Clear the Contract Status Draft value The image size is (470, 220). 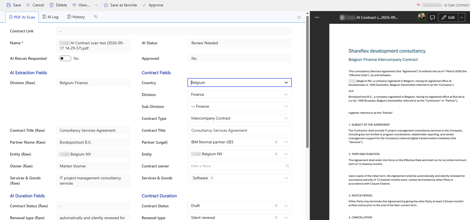coord(276,206)
